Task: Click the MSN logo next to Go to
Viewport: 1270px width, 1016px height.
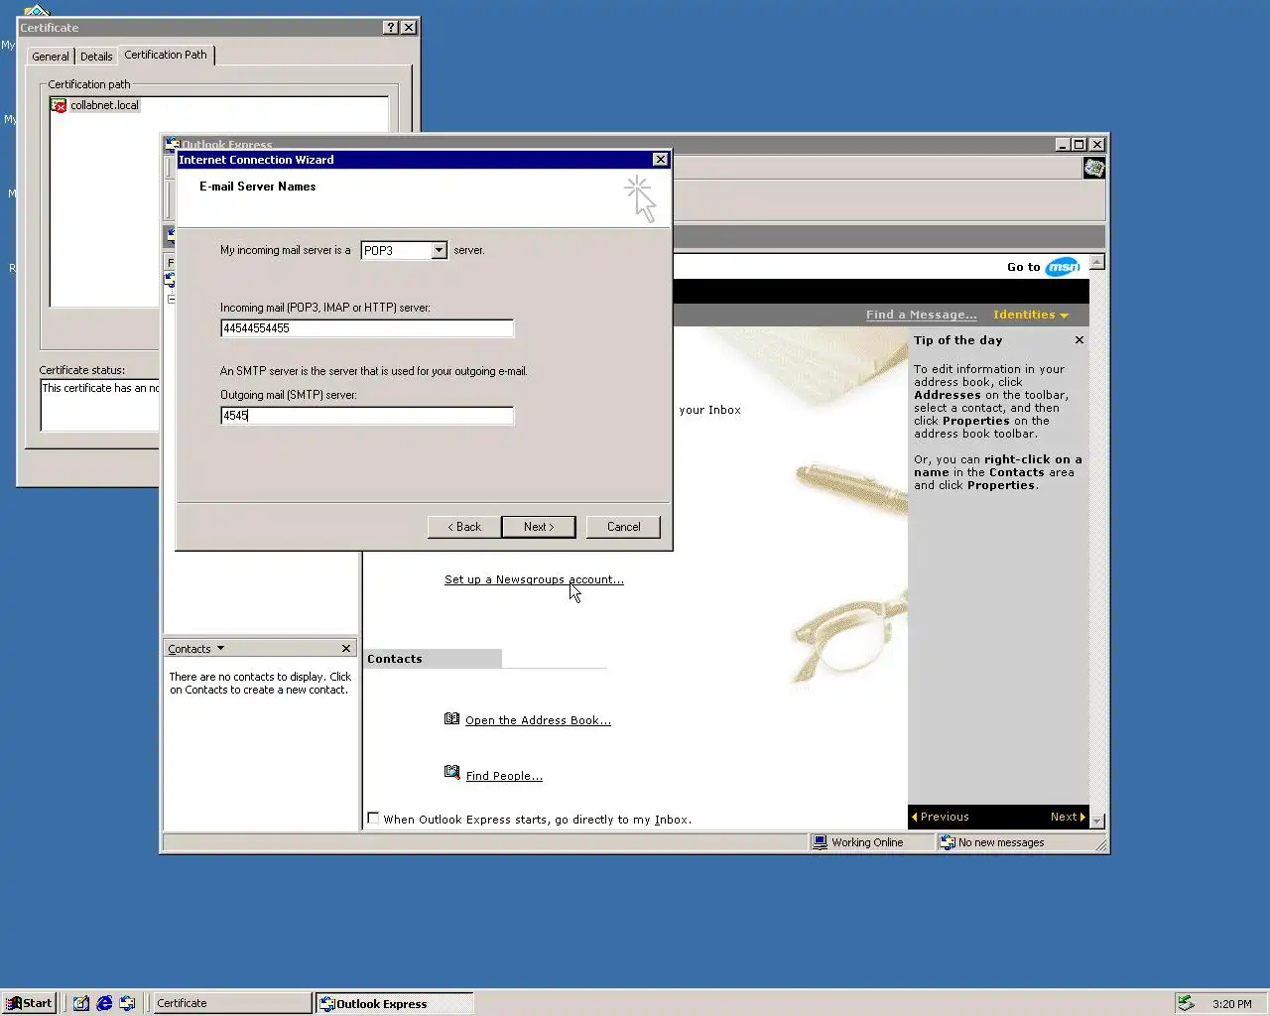Action: pos(1063,267)
